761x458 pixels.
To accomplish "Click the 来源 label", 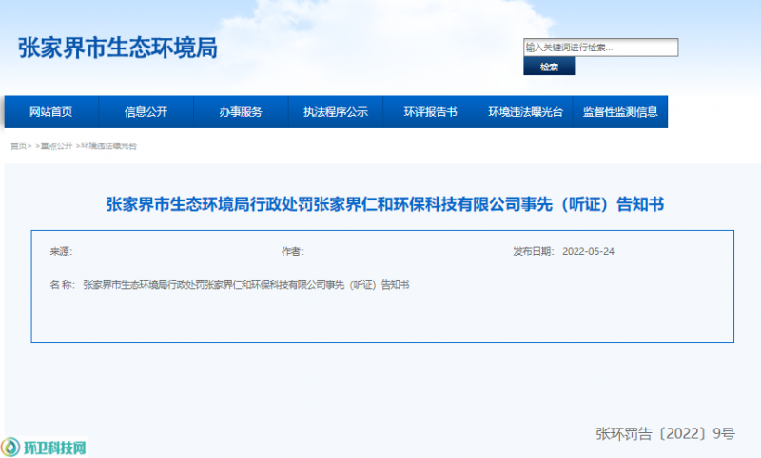I will coord(61,251).
